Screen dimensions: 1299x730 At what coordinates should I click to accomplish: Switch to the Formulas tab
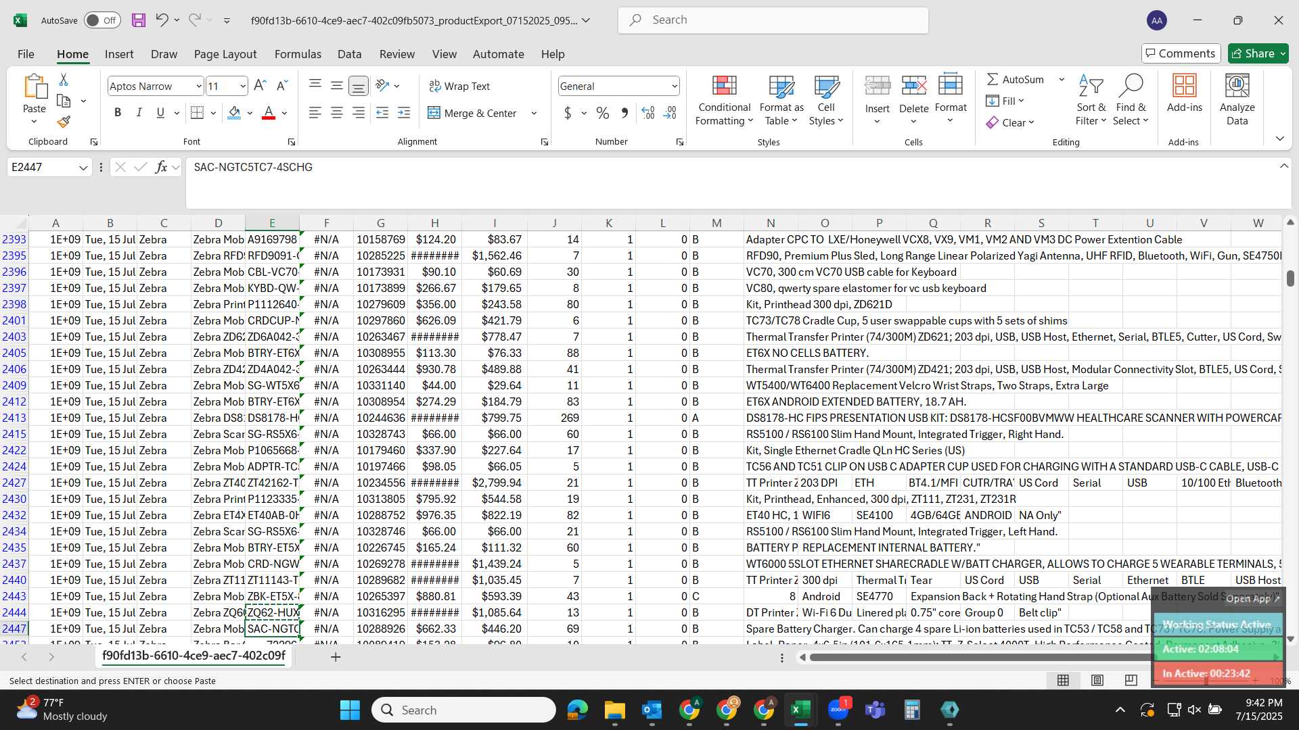tap(298, 54)
